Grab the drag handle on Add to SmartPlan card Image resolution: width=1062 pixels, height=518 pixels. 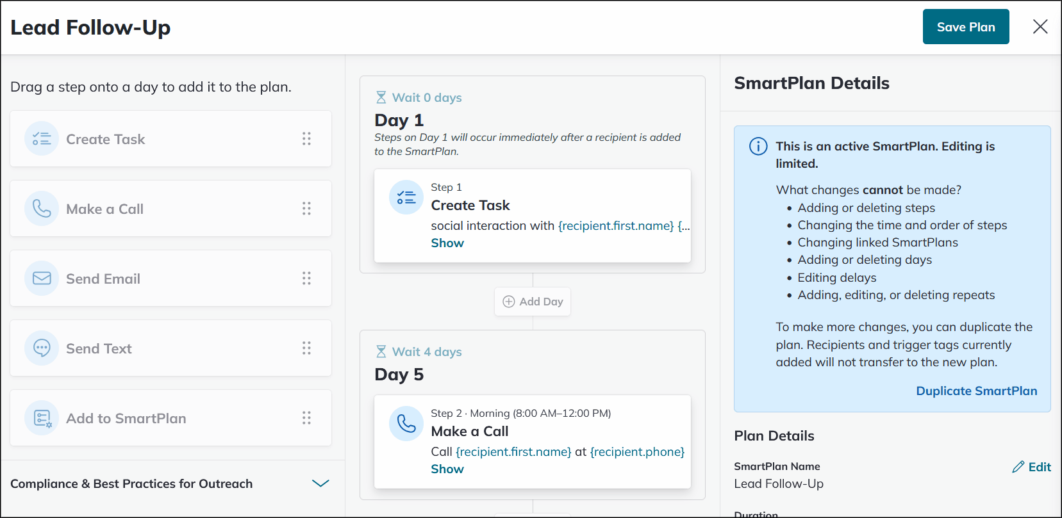[x=306, y=418]
